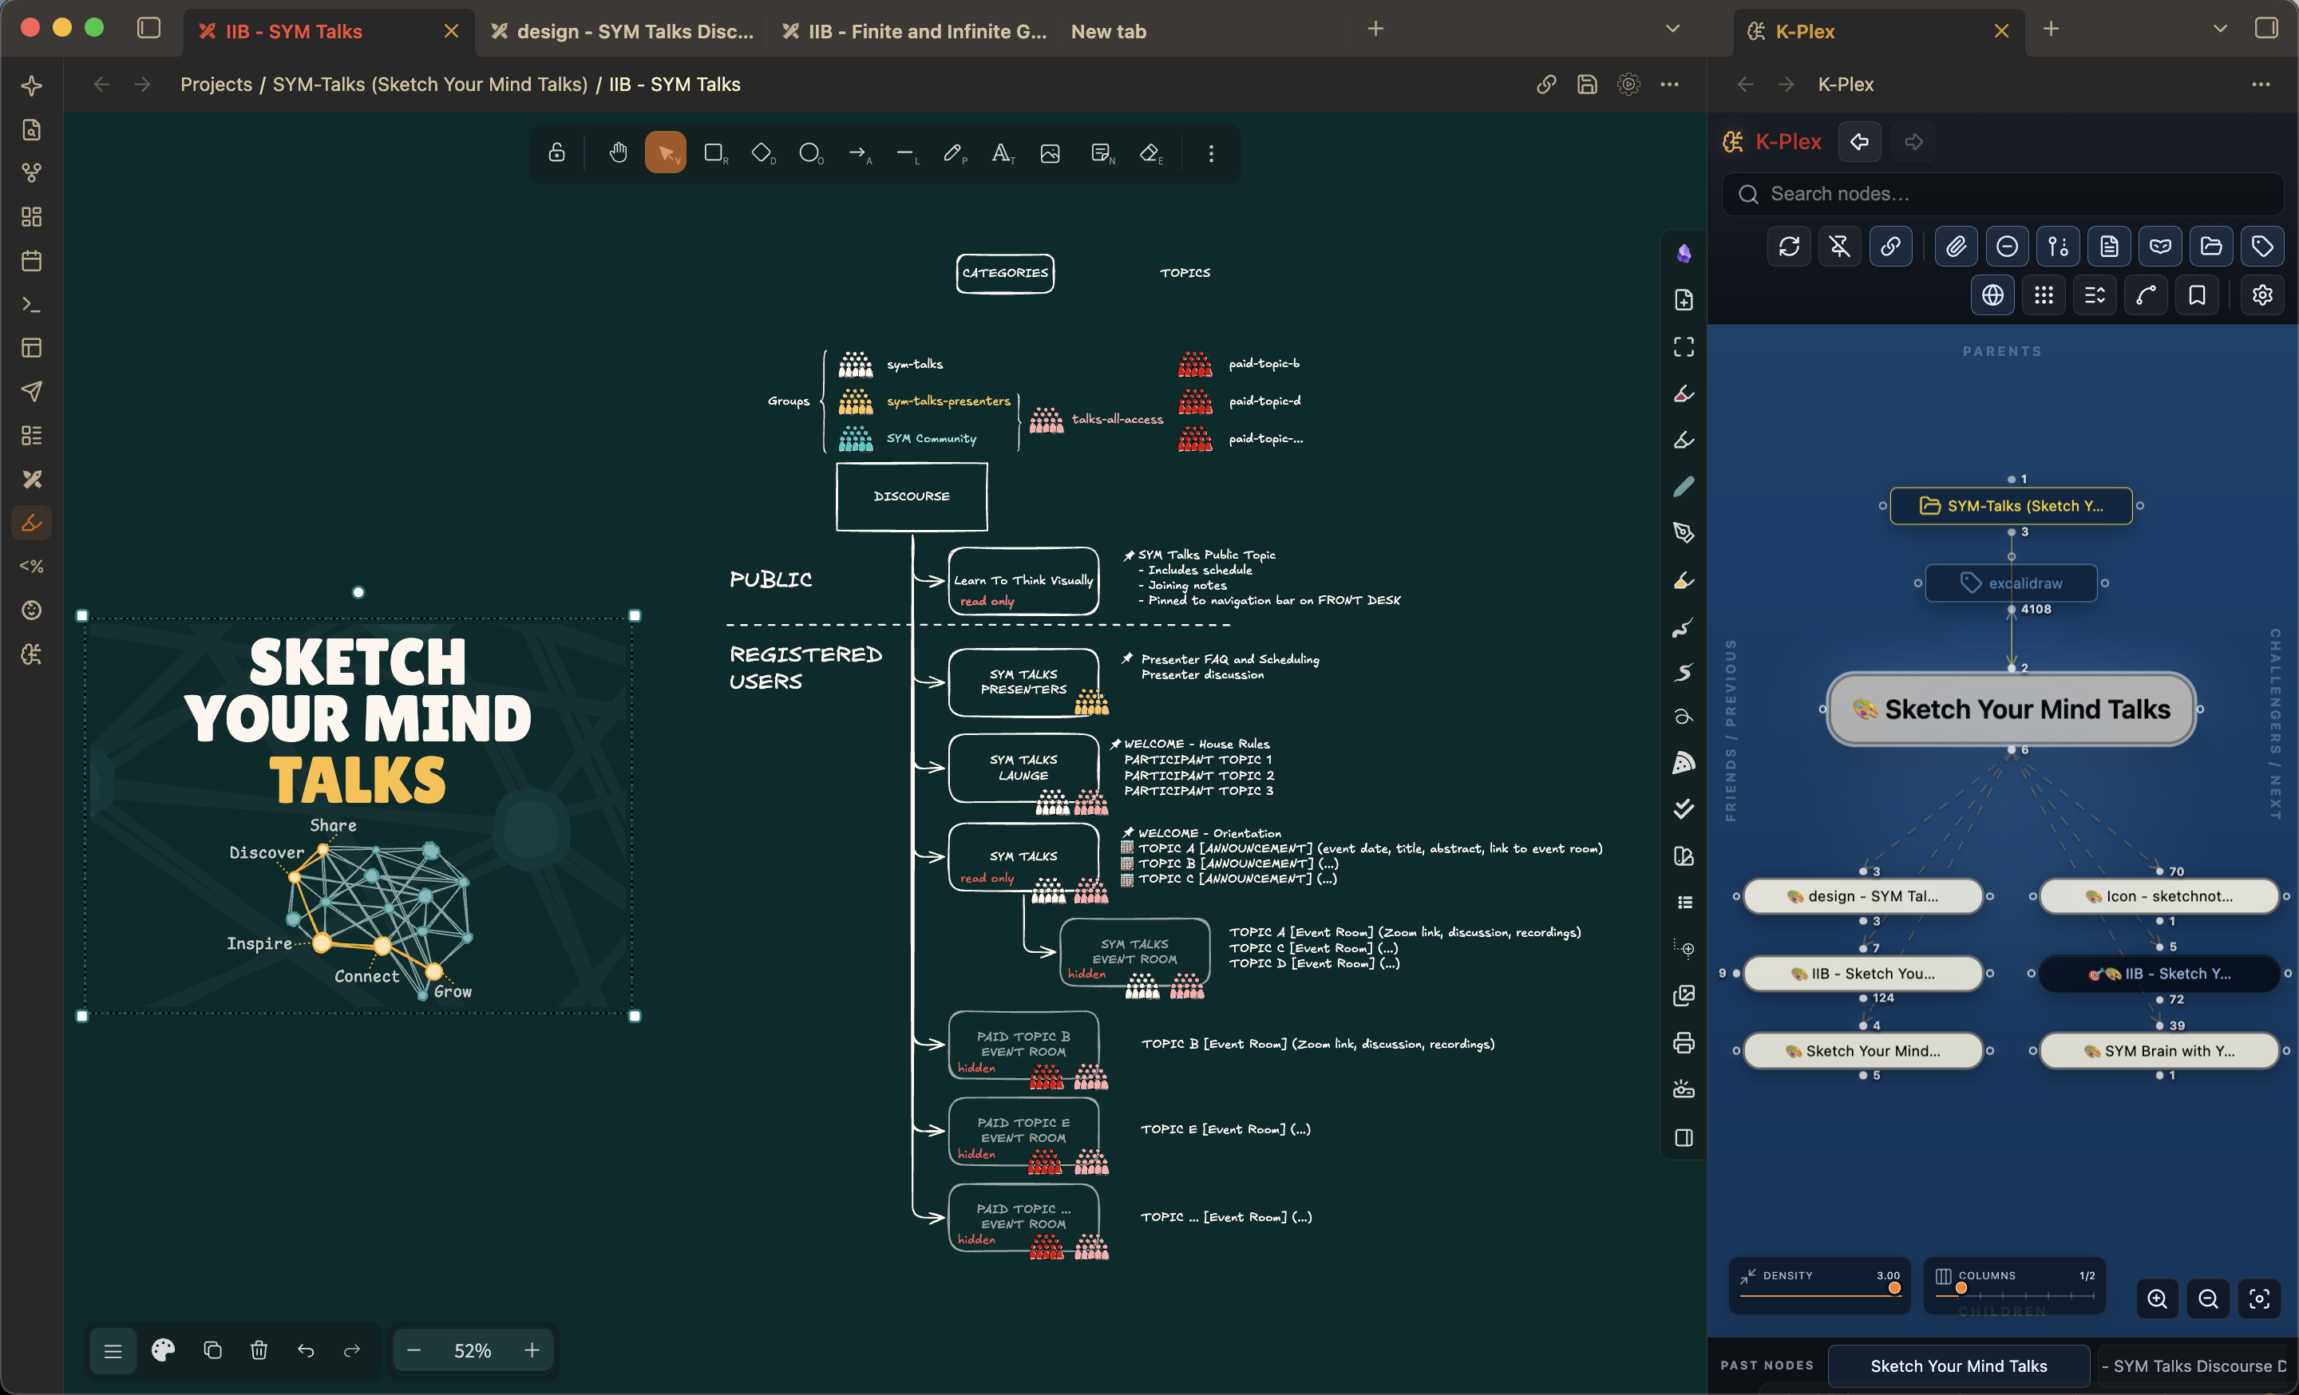2299x1395 pixels.
Task: Toggle the globe button in K-Plex
Action: click(1992, 295)
